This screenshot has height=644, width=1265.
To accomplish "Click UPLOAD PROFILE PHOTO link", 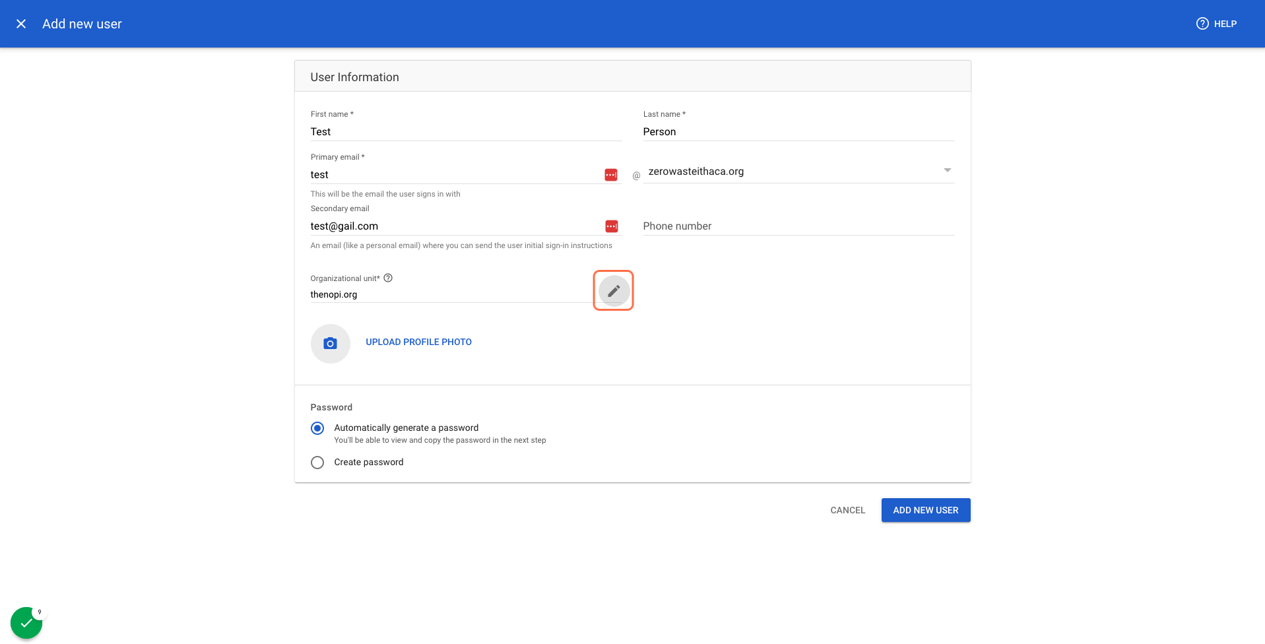I will (418, 342).
